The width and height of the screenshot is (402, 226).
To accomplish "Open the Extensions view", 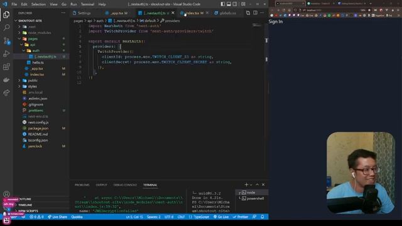I will tap(6, 67).
